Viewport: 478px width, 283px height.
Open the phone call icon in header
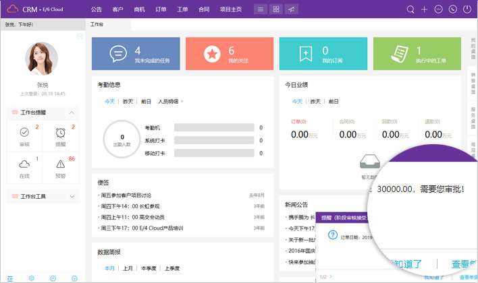point(452,9)
